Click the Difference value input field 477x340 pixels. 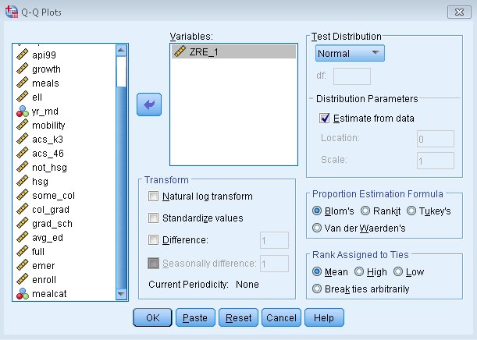click(274, 240)
